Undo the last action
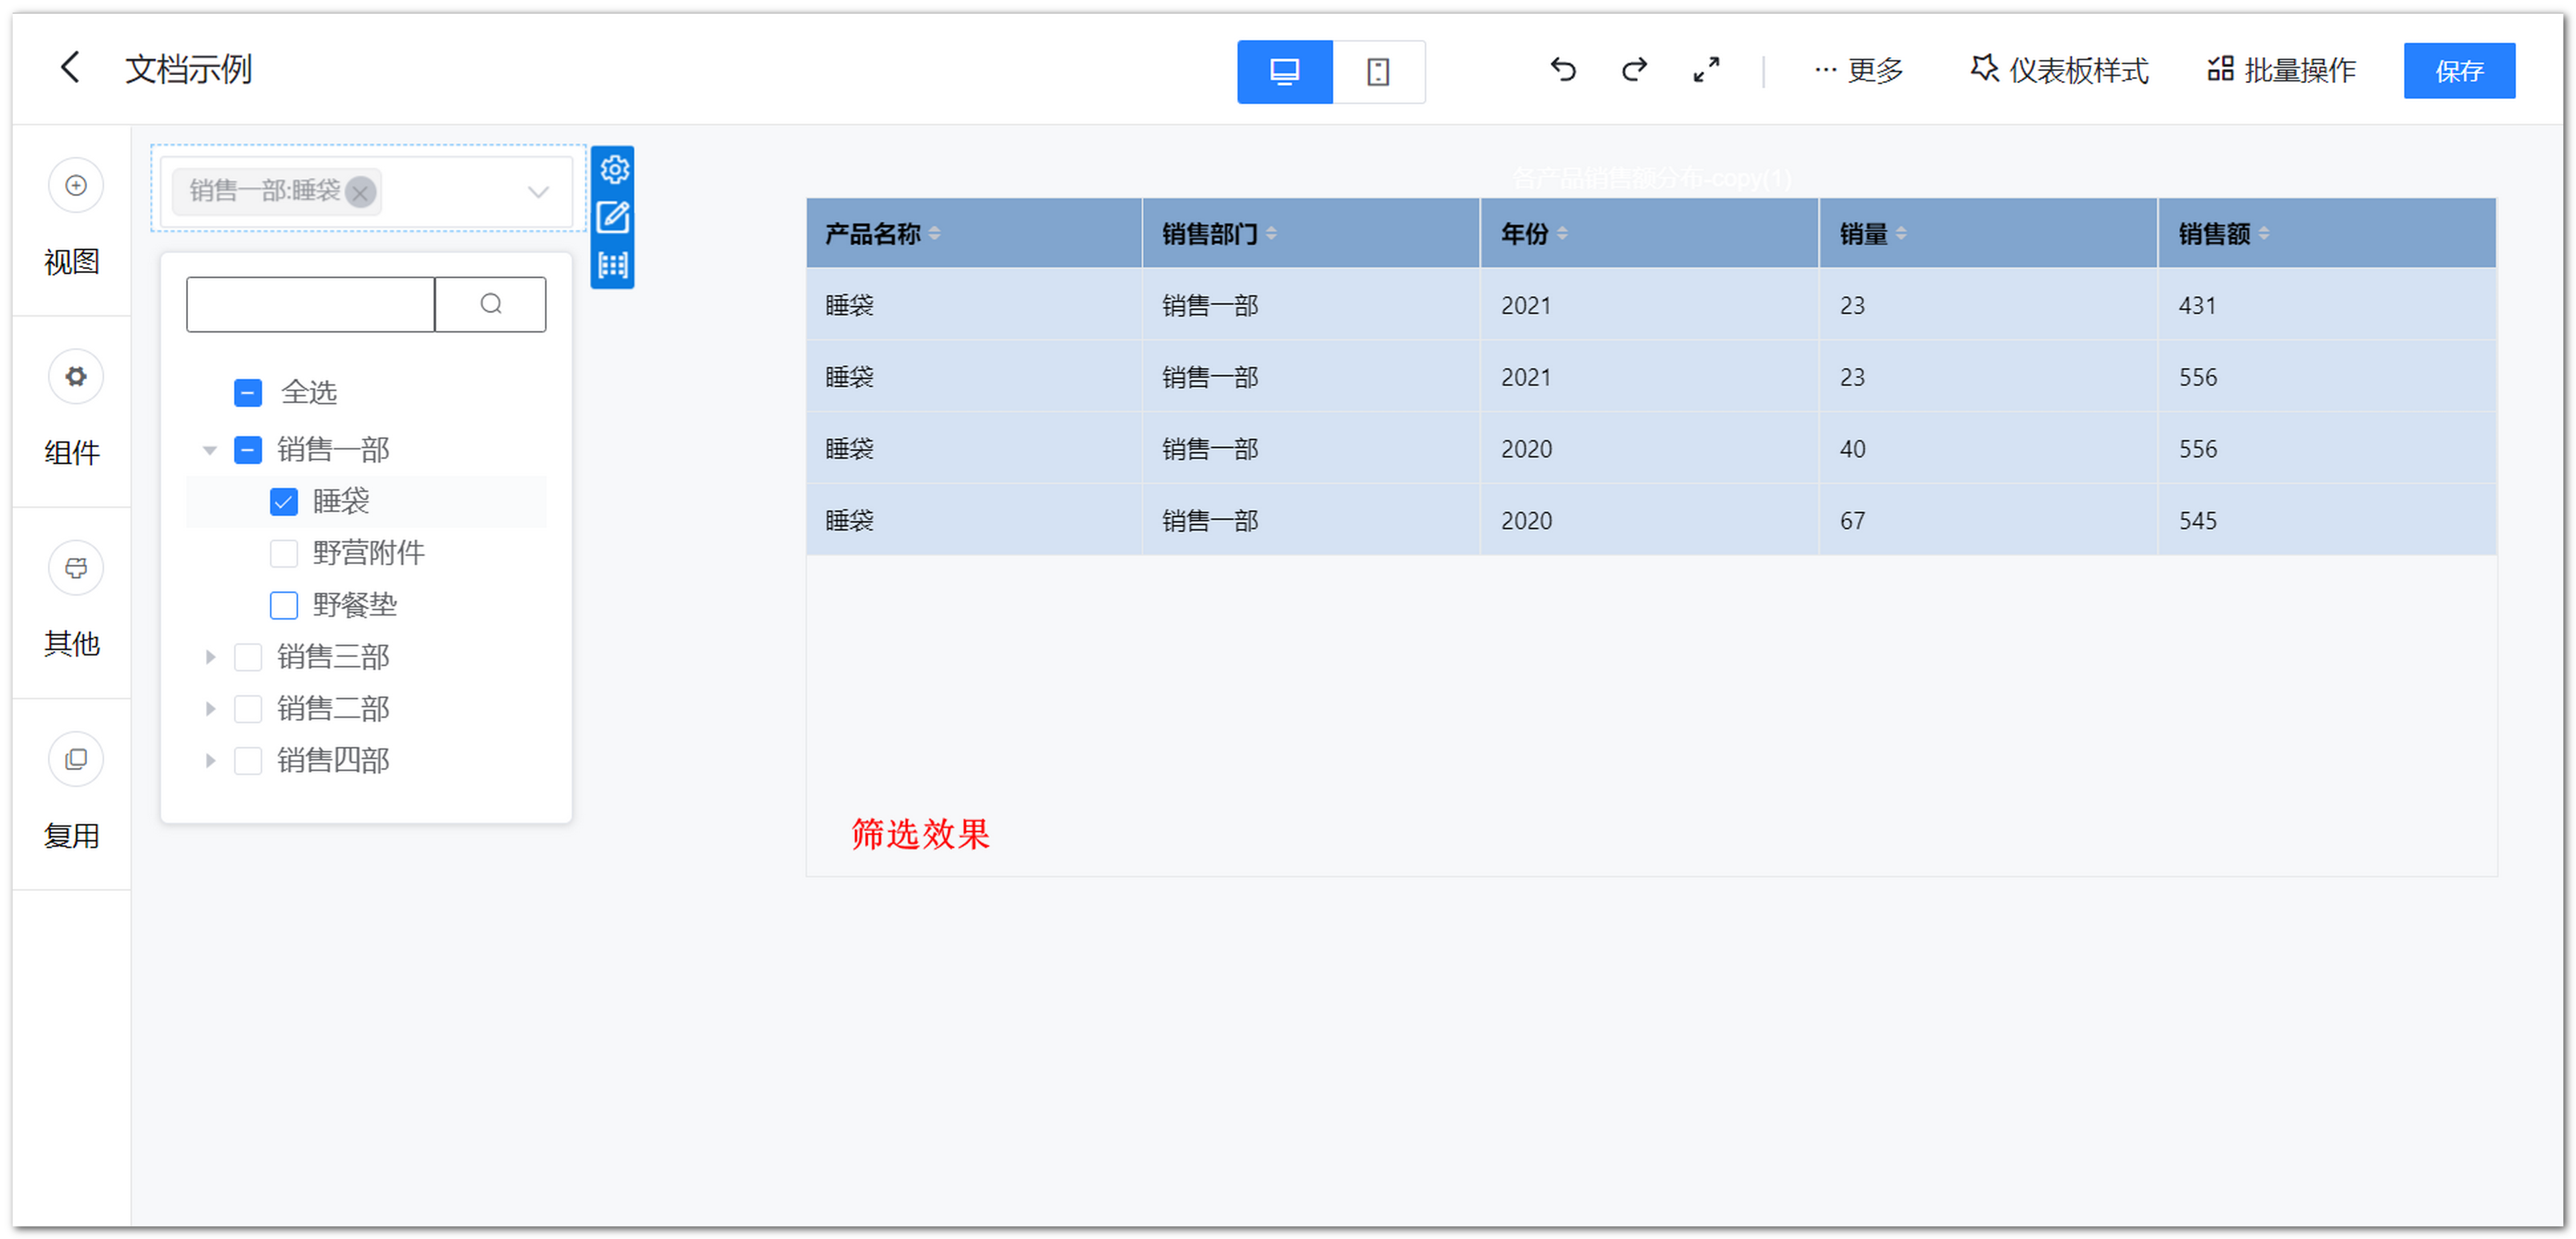Screen dimensions: 2576x1239 coord(1563,70)
